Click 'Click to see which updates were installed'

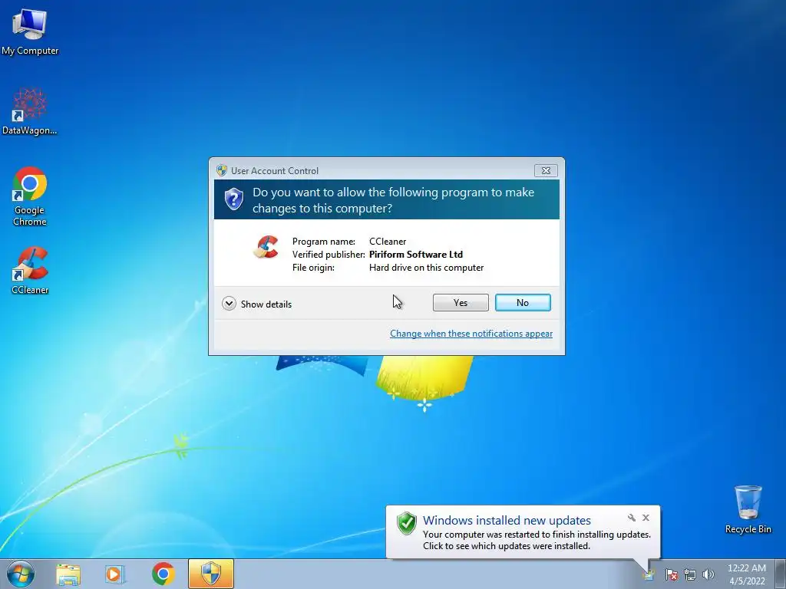[x=507, y=546]
